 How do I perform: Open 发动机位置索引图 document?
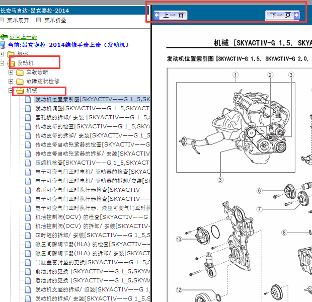(93, 99)
